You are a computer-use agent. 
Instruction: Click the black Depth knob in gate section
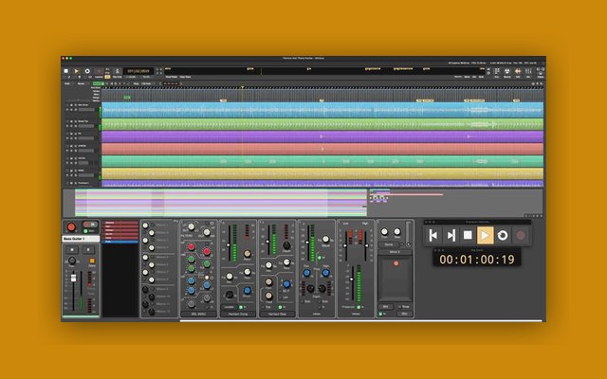[x=286, y=245]
